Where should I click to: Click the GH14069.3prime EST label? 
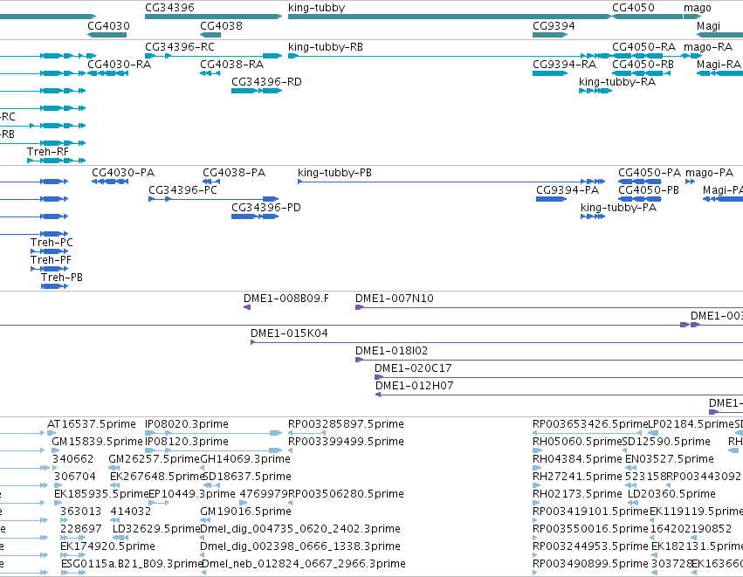[x=245, y=459]
